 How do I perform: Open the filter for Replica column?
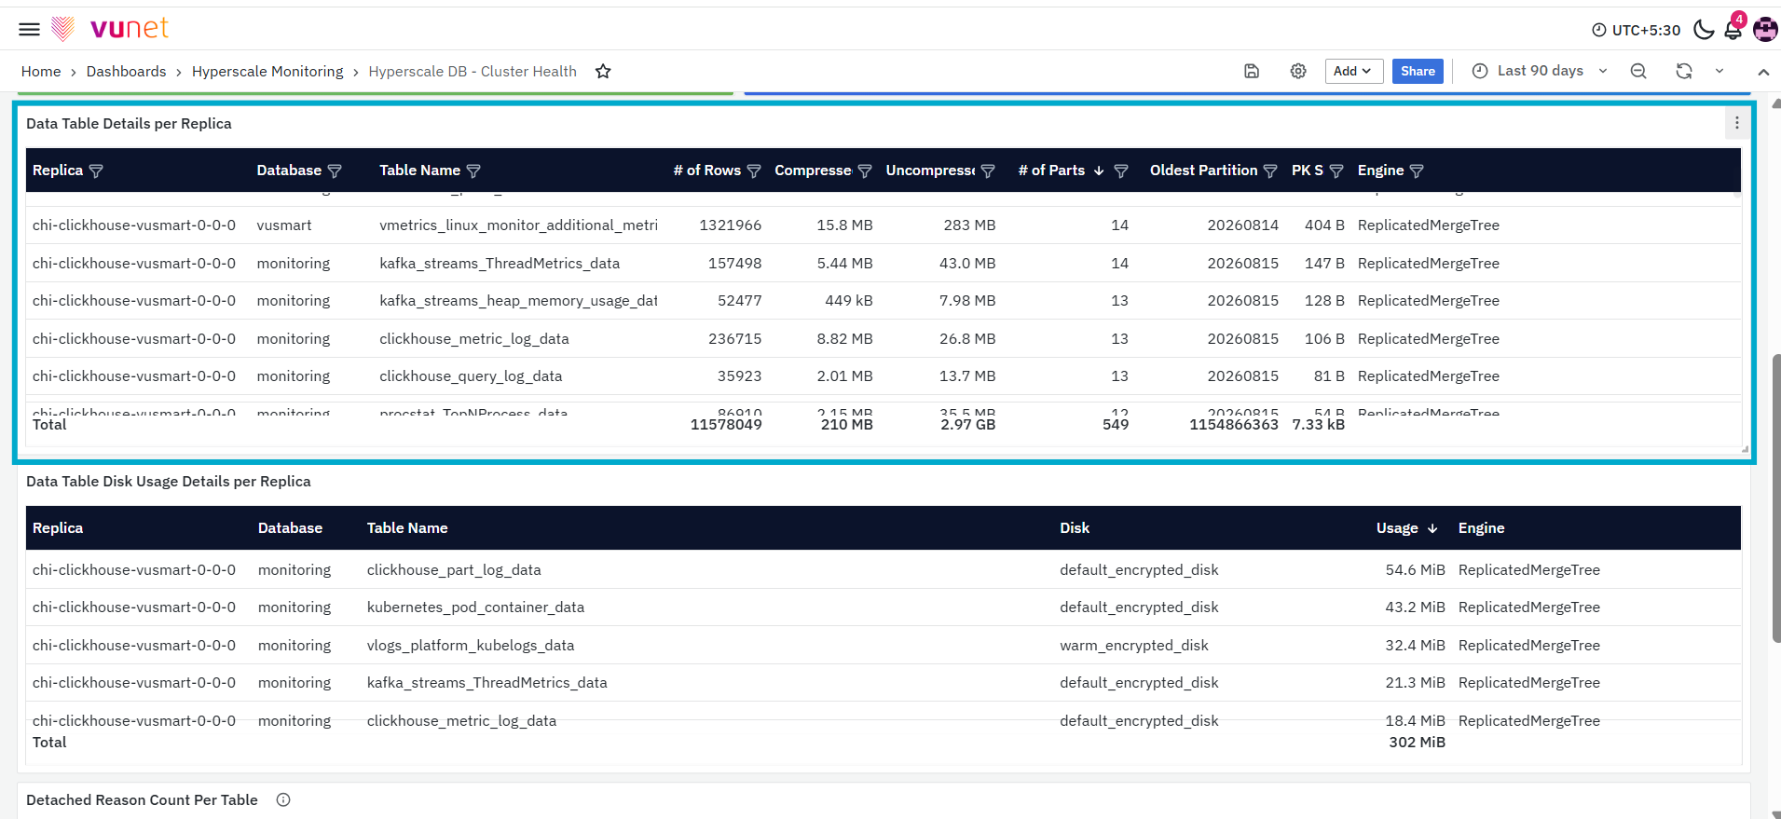96,171
